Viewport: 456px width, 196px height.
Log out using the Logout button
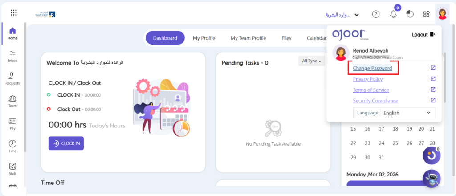(x=423, y=34)
